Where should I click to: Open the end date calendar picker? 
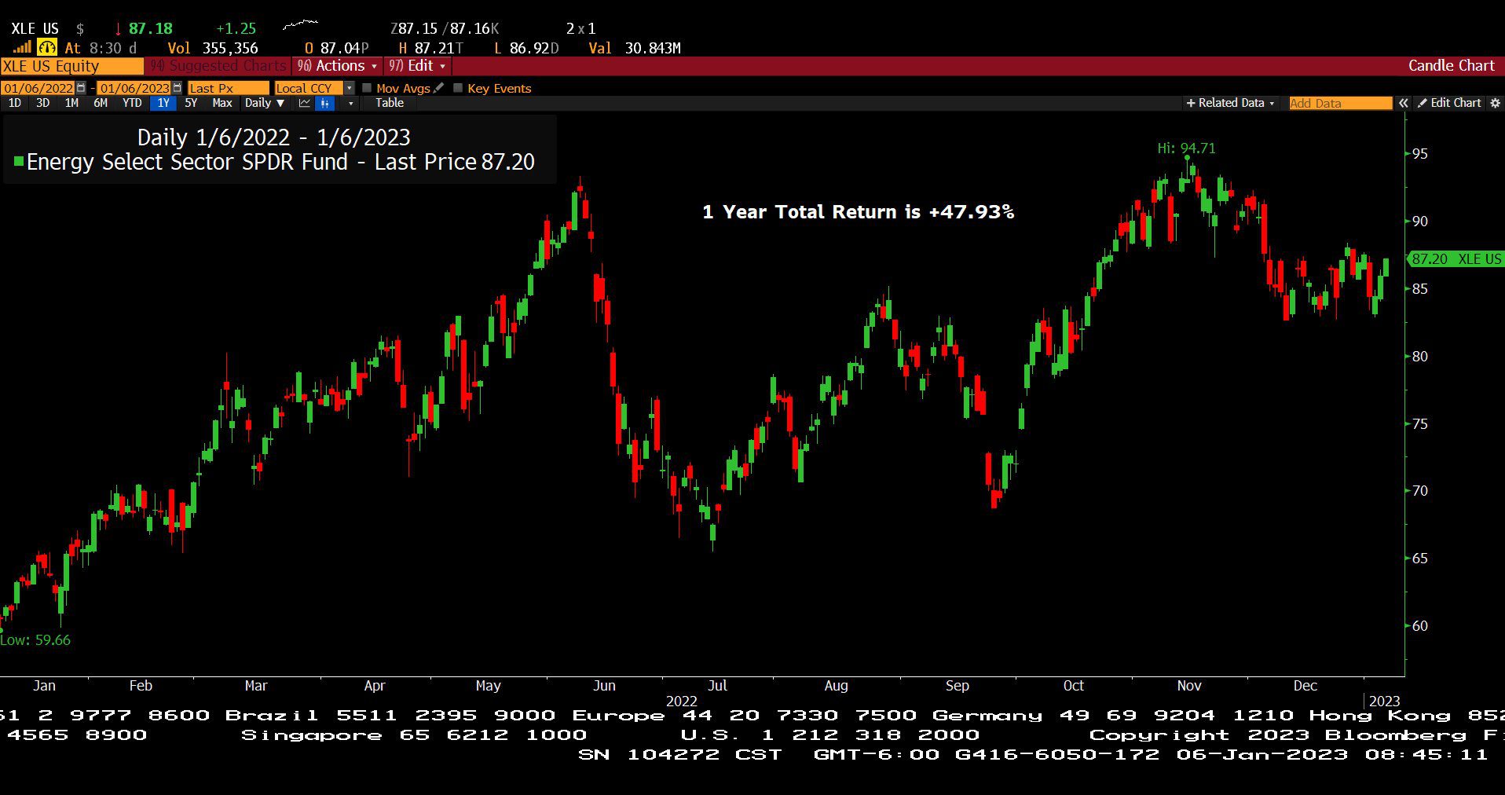coord(177,88)
